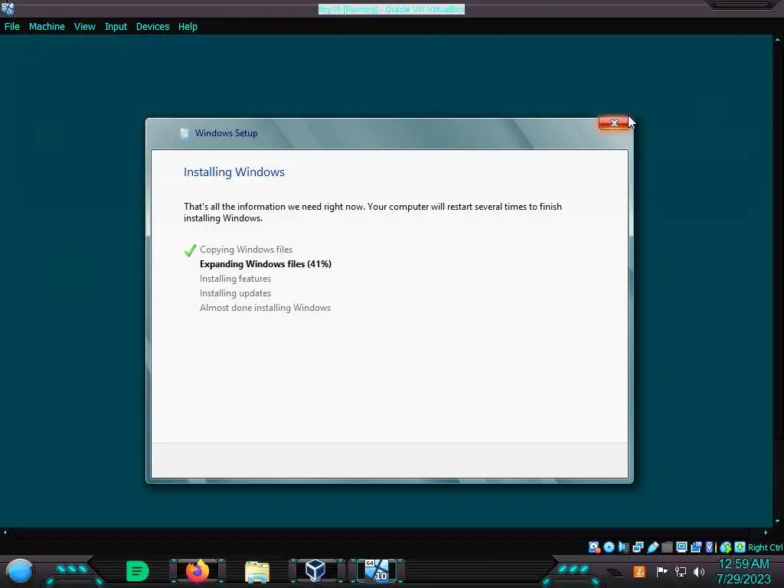
Task: Open the Machine menu
Action: [47, 27]
